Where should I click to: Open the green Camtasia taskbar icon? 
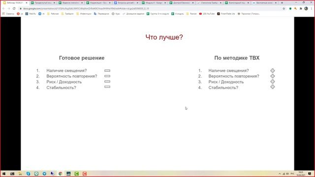(77, 174)
